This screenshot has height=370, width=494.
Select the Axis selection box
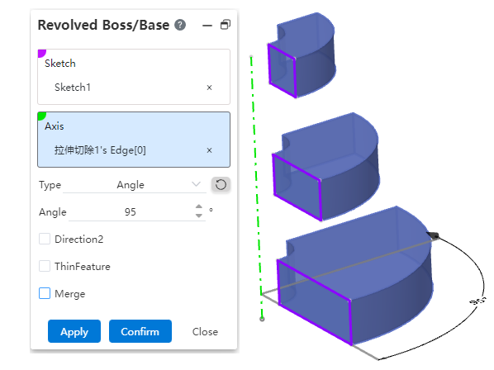tap(134, 140)
